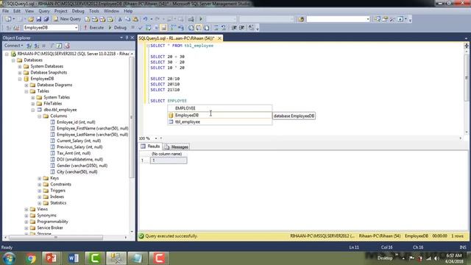Close the SQLQuery1.sql tab

click(219, 38)
